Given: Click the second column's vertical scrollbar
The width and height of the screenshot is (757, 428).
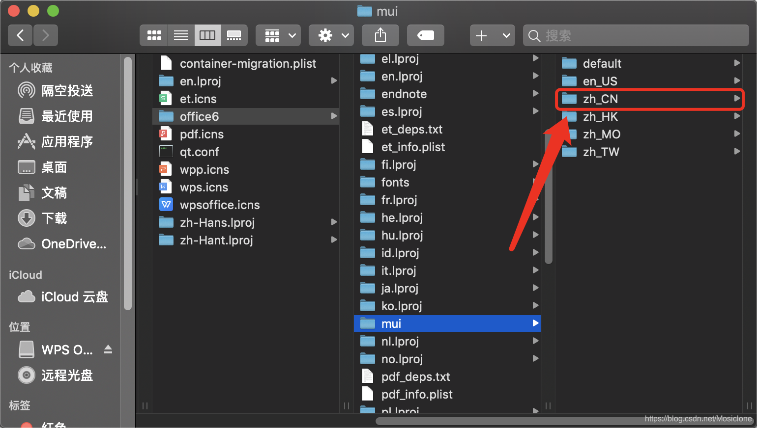Looking at the screenshot, I should [549, 196].
